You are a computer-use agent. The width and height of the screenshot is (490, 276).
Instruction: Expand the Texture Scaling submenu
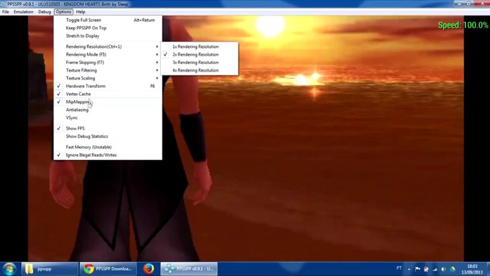(x=108, y=78)
